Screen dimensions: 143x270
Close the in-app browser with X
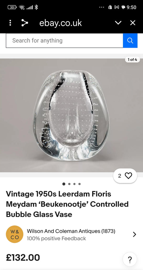(133, 23)
